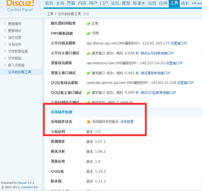The height and width of the screenshot is (191, 202).
Task: Click 版本 1.11.1 value
Action: click(96, 181)
